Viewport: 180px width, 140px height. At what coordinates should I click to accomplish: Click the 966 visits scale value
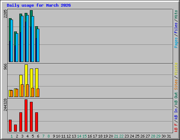[5, 66]
